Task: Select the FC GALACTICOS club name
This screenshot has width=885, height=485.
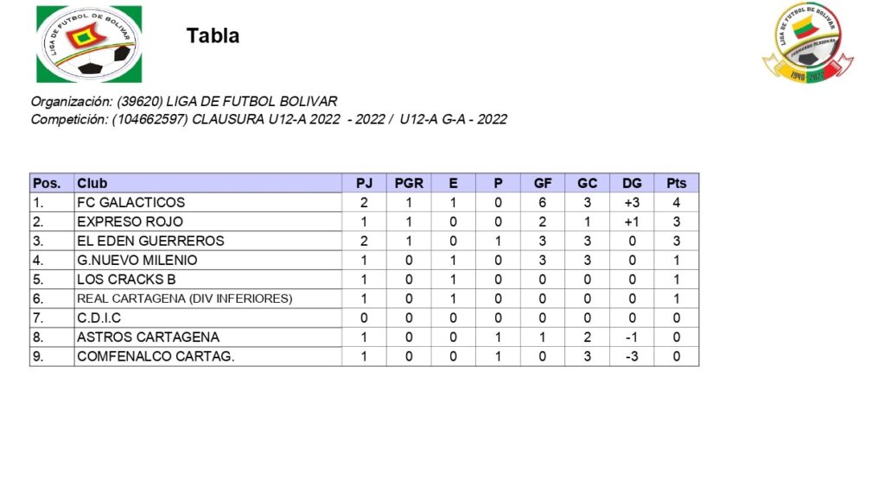Action: pyautogui.click(x=131, y=202)
